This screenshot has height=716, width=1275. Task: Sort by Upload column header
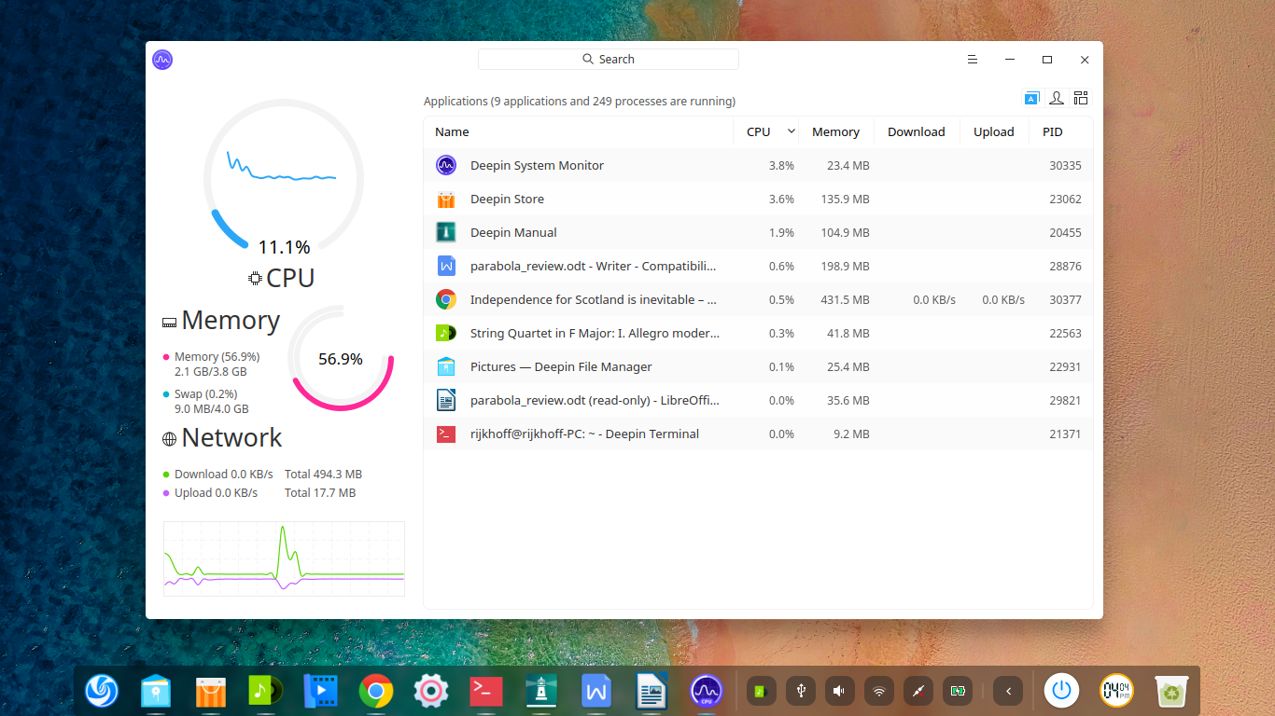tap(994, 131)
